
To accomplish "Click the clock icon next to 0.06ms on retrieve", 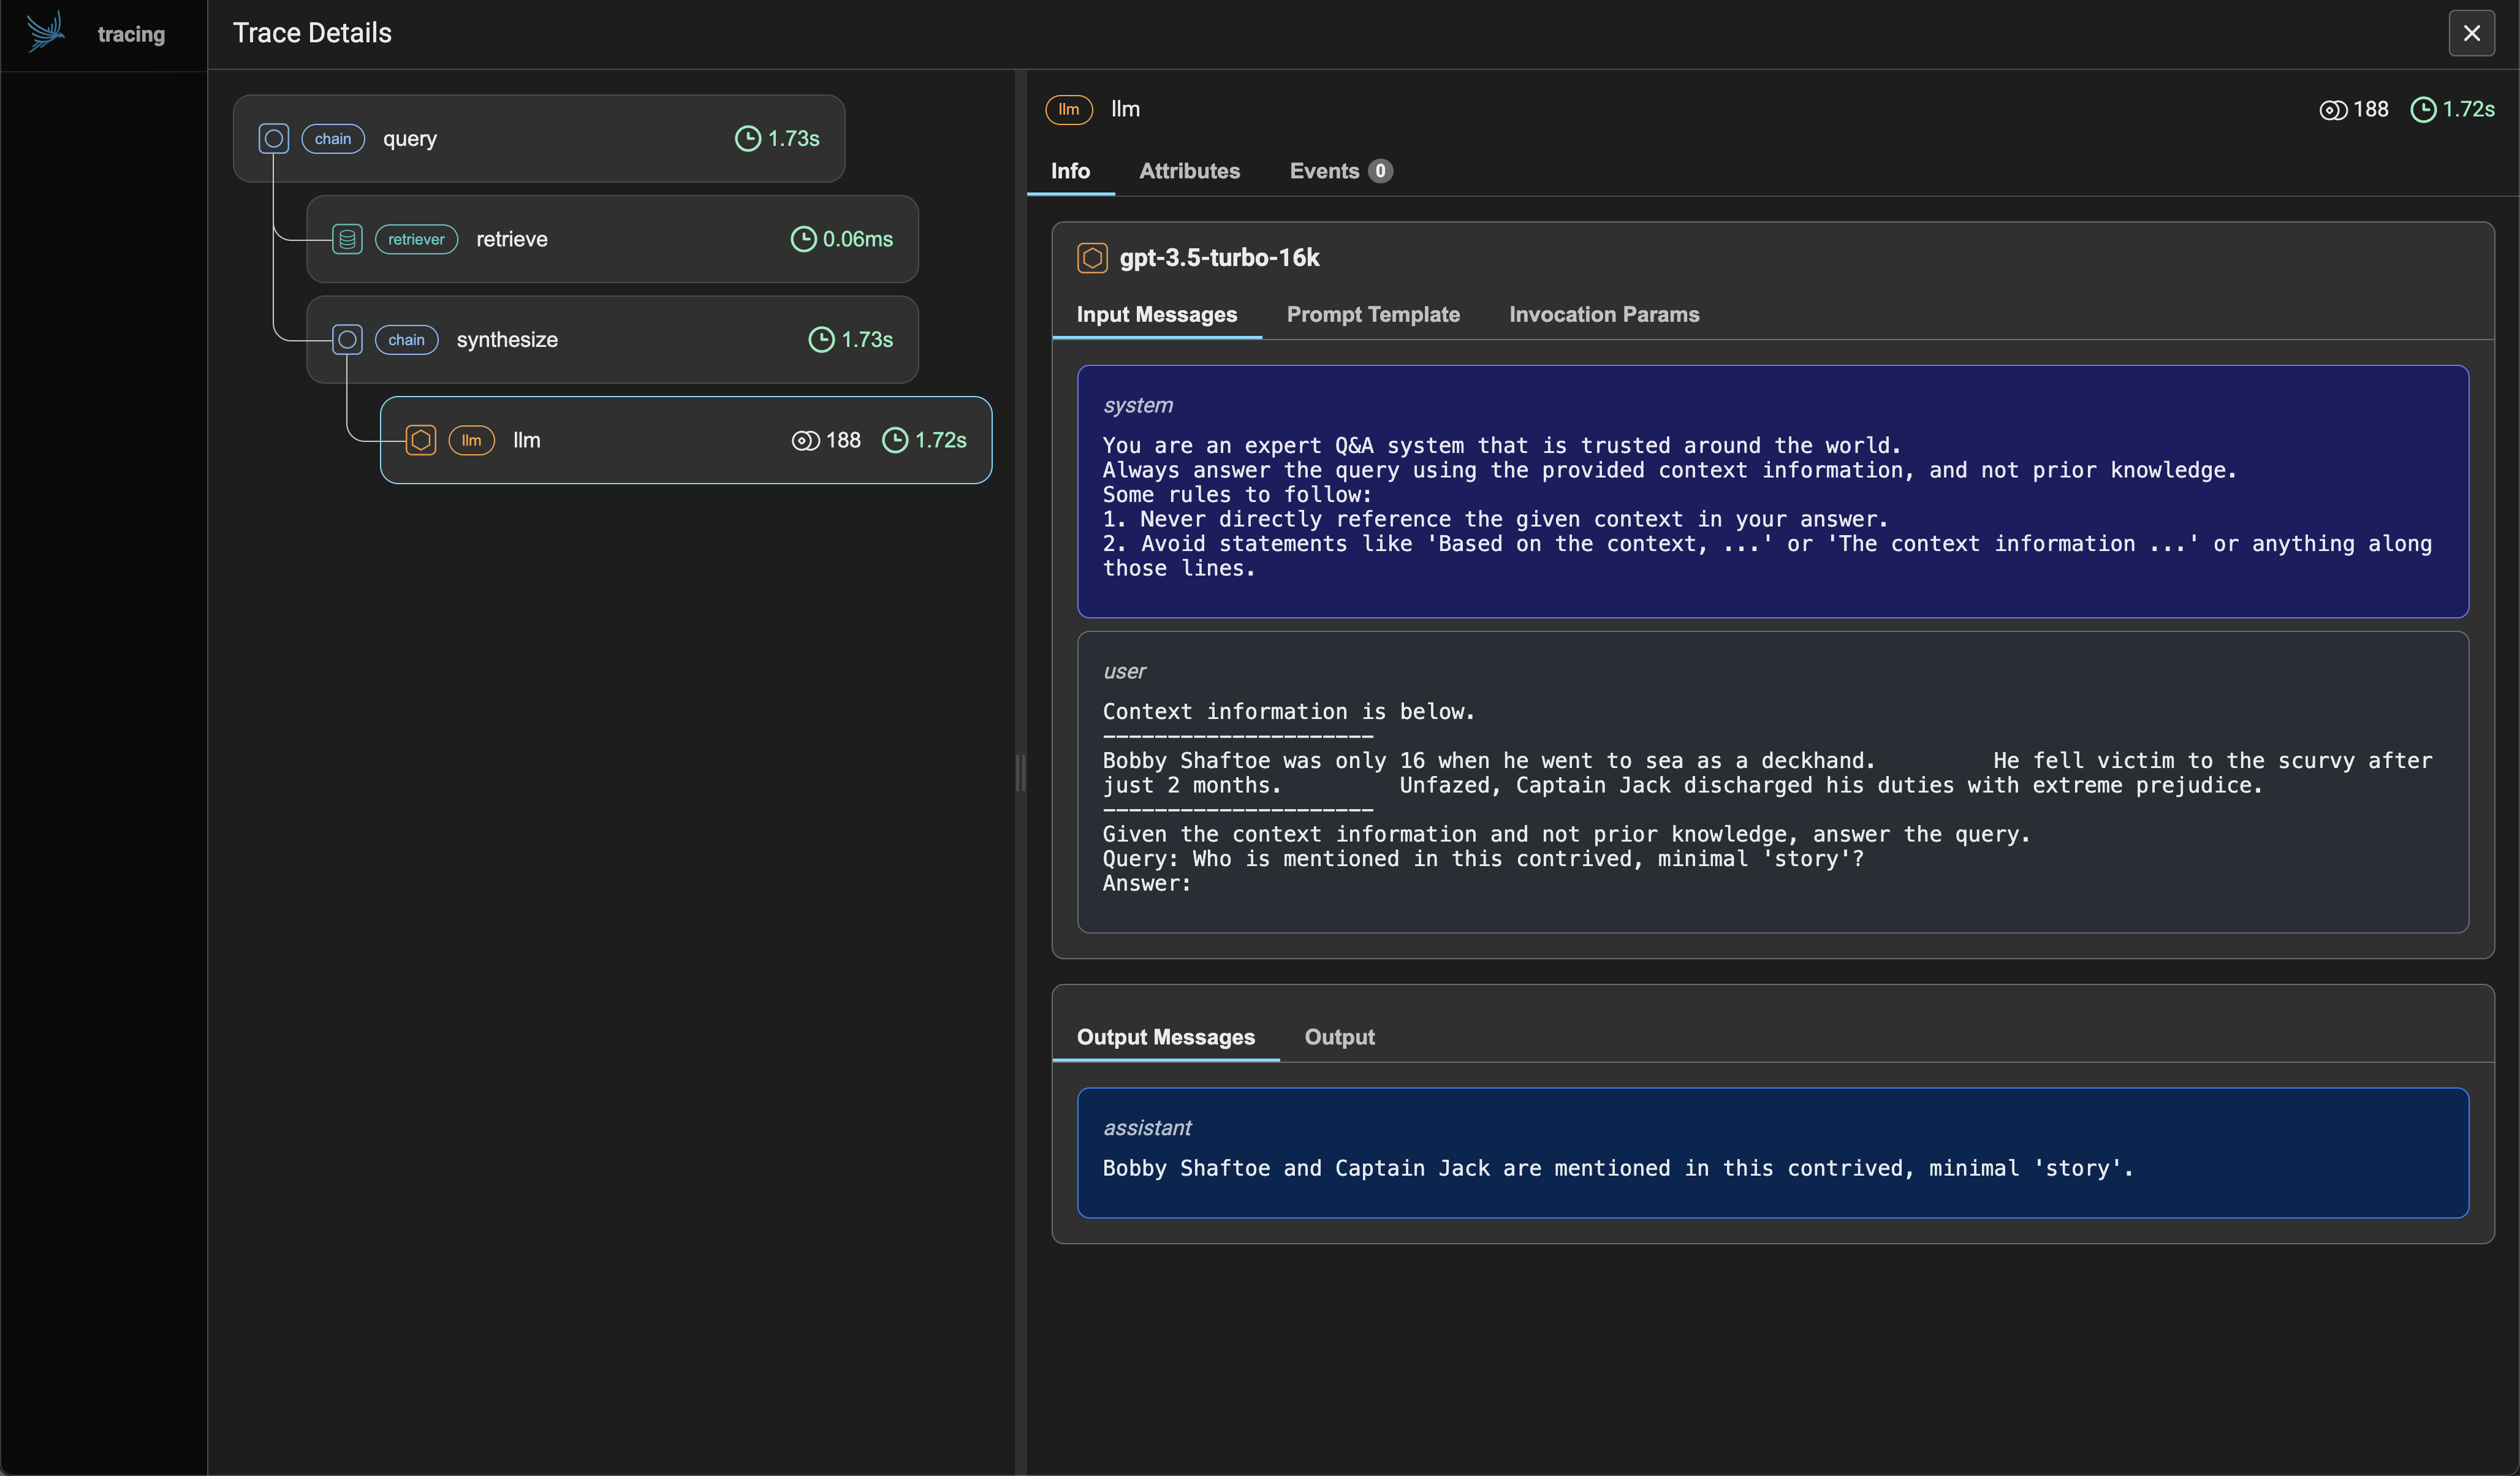I will [804, 239].
